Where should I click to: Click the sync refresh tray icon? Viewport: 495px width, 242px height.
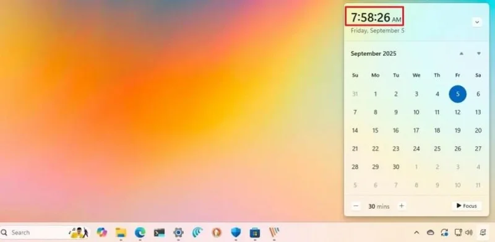click(x=445, y=233)
